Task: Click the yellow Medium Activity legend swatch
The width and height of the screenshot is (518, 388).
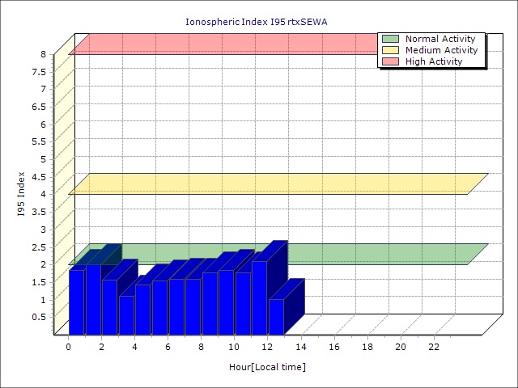Action: (390, 50)
